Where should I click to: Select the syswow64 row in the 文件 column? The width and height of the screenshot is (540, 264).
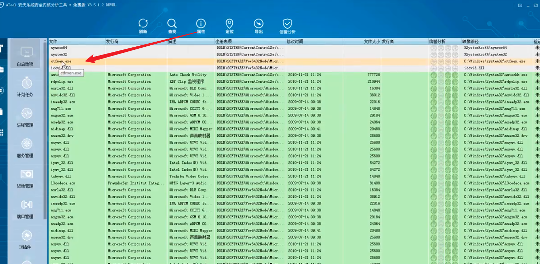tap(59, 48)
